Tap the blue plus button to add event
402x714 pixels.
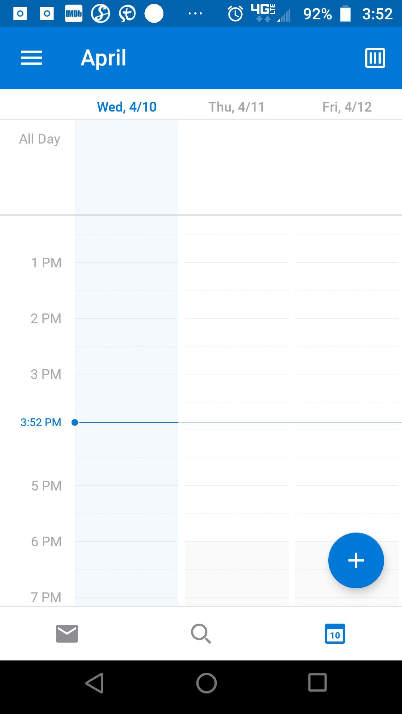(x=356, y=560)
